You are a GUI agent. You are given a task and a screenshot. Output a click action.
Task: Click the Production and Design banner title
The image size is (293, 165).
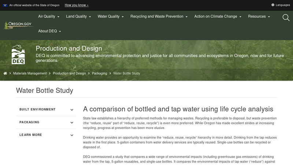[69, 48]
